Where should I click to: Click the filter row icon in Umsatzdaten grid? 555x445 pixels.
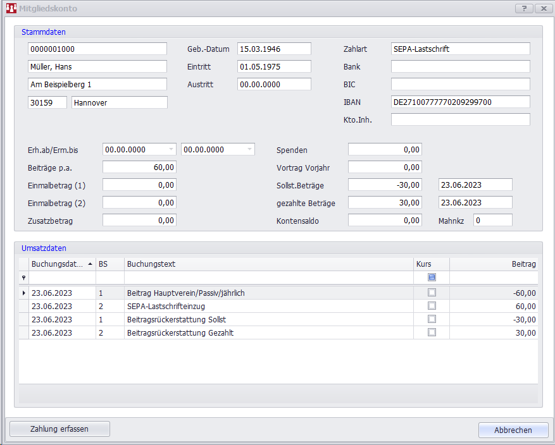point(24,277)
